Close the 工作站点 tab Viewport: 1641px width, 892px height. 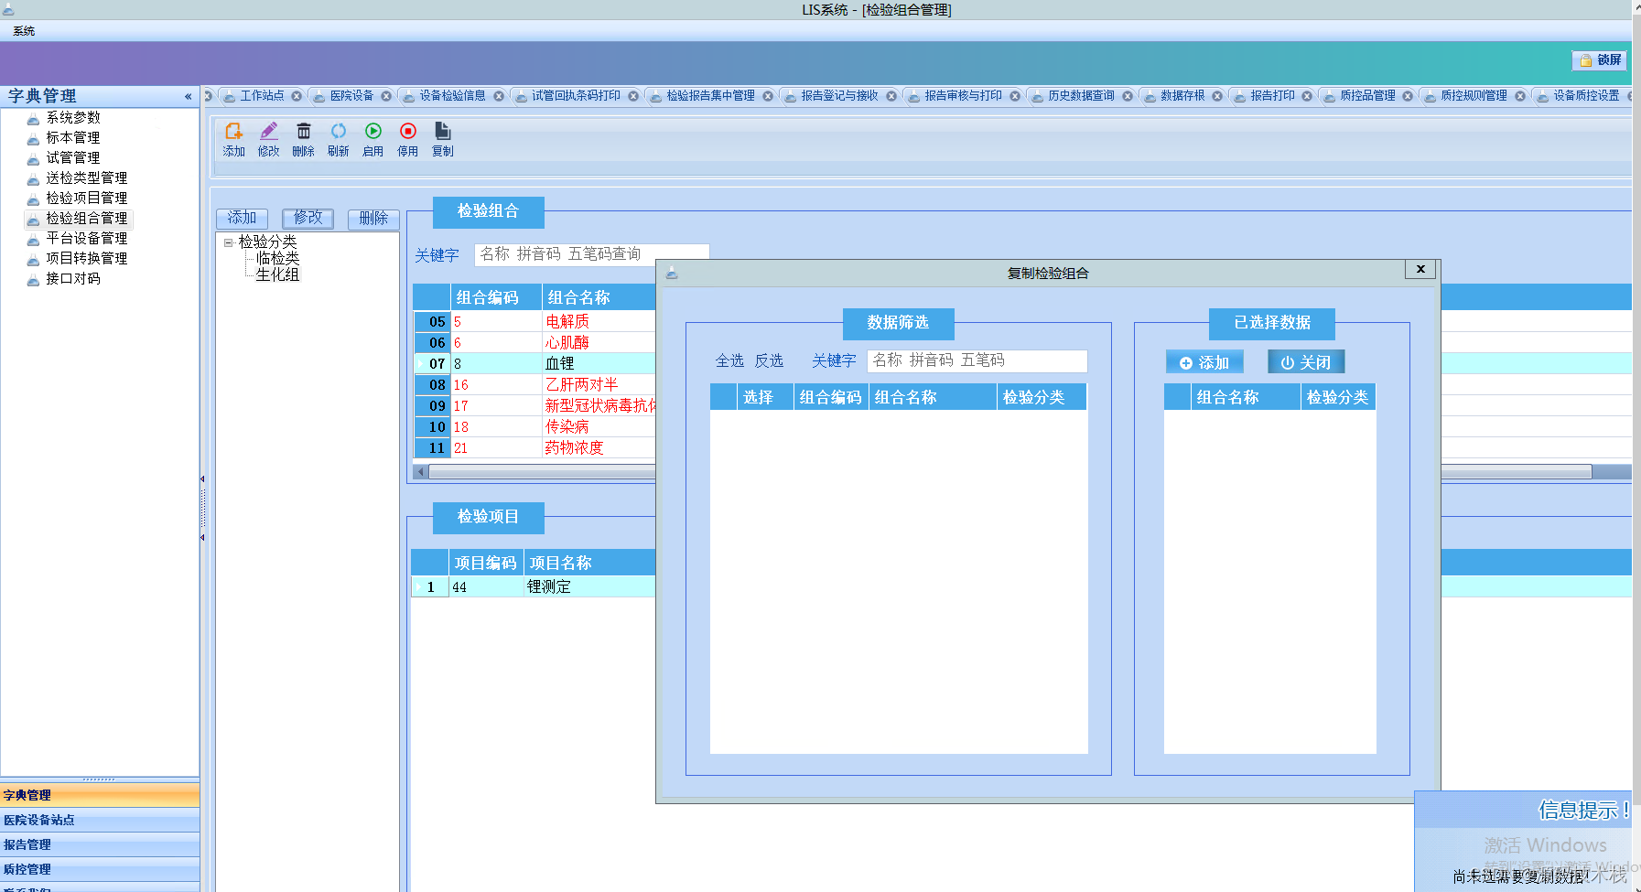(297, 96)
